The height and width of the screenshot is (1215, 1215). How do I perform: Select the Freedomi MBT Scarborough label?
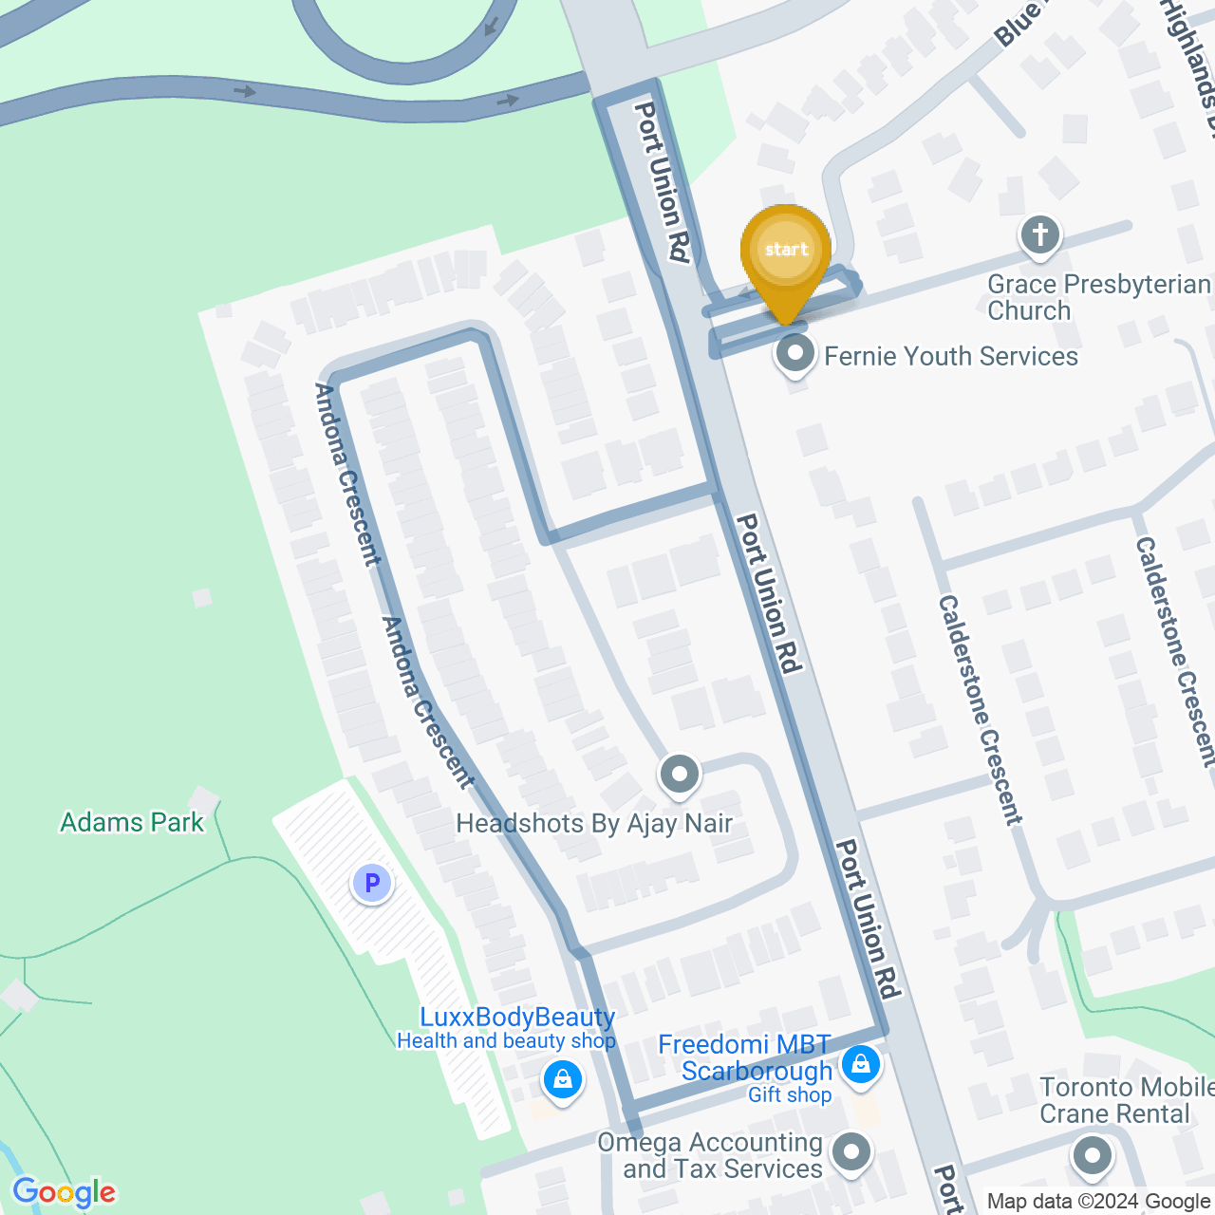pyautogui.click(x=745, y=1057)
